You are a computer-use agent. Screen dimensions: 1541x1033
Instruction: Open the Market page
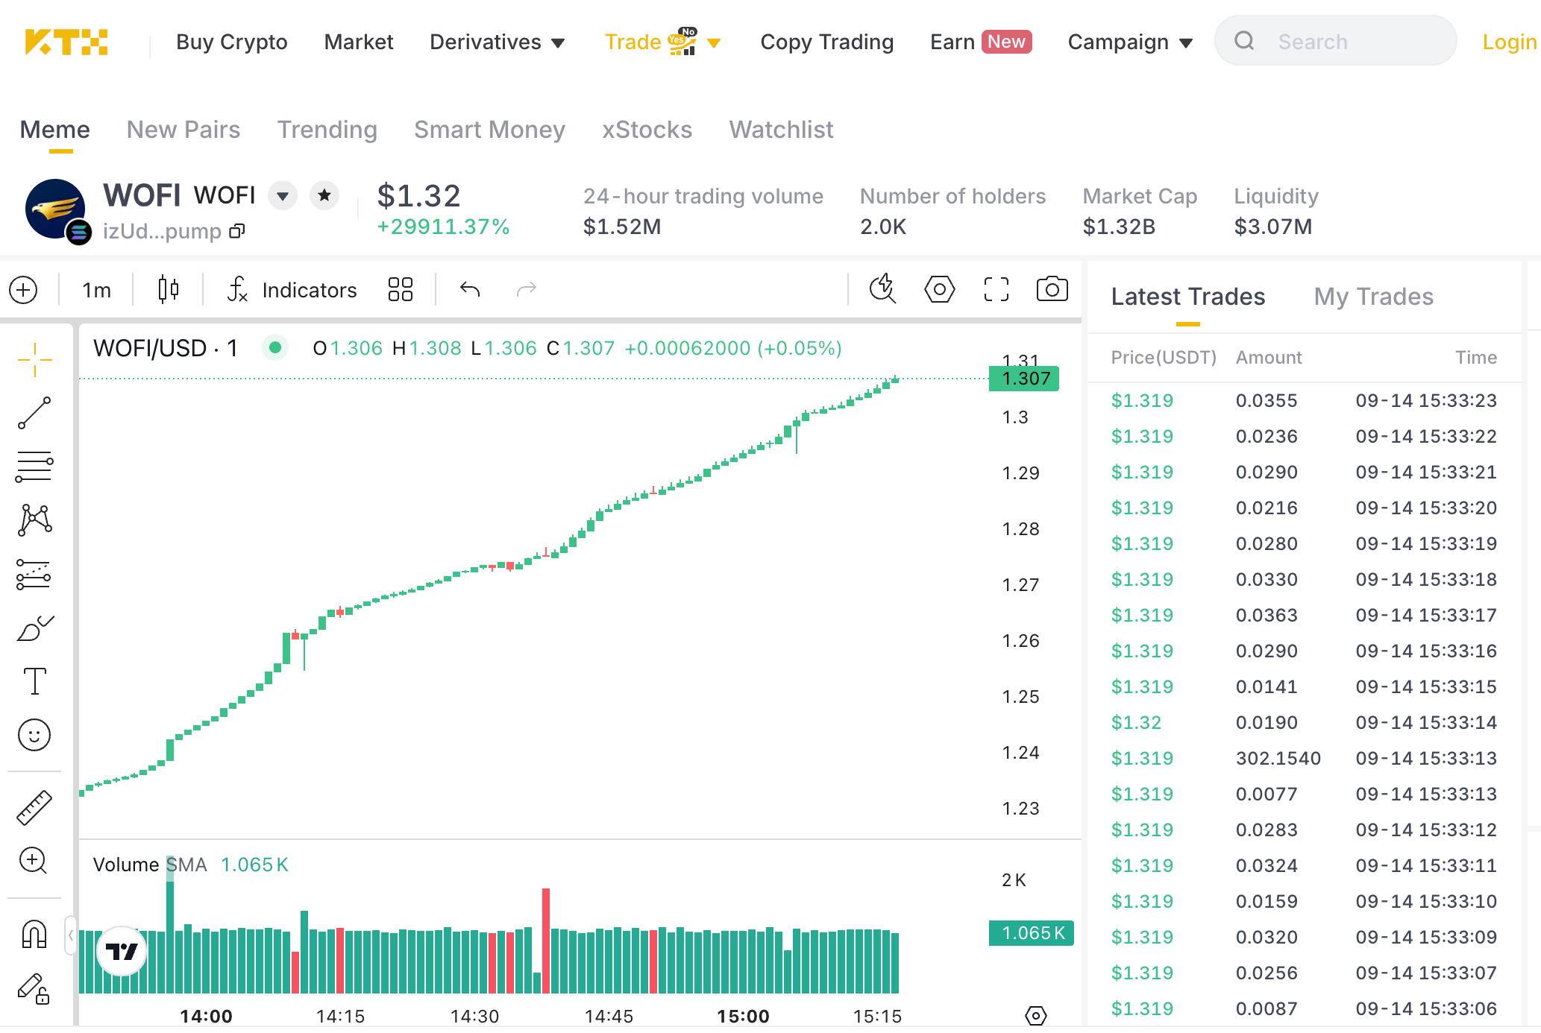click(x=359, y=42)
